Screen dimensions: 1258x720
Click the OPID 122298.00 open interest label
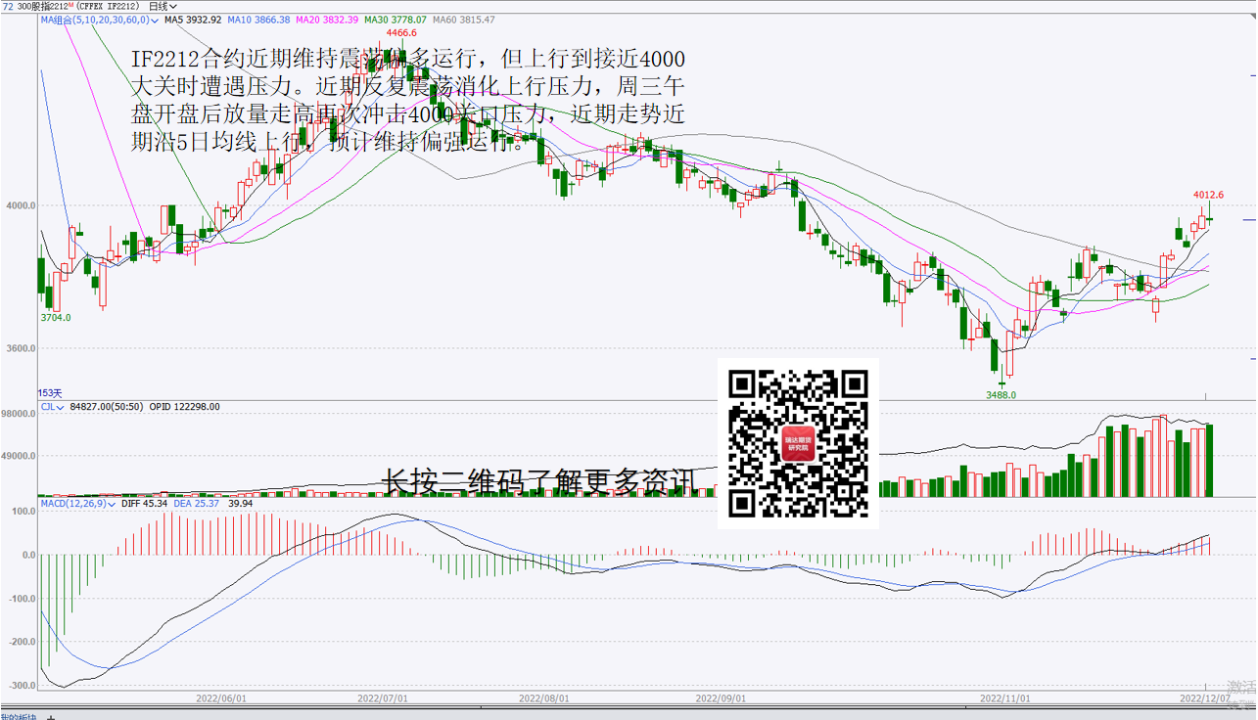click(x=184, y=407)
